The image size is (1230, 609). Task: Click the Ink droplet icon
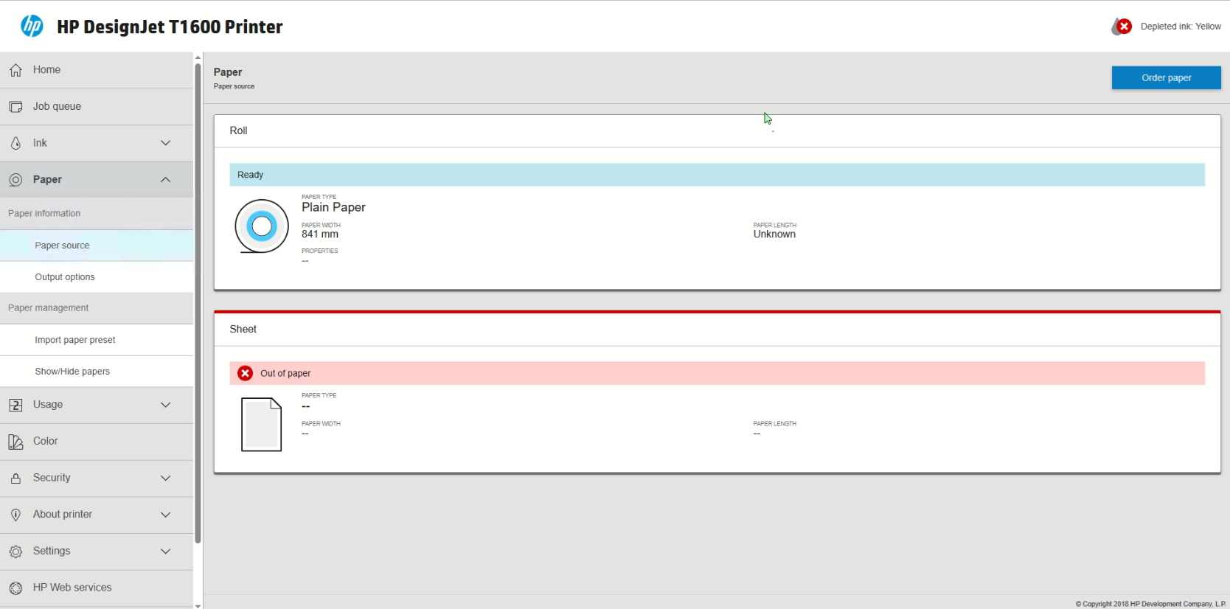point(15,143)
